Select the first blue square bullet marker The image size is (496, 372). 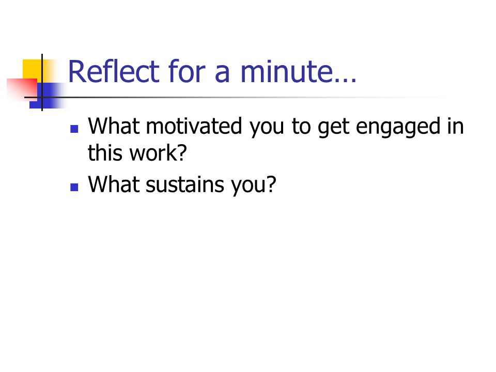(74, 129)
